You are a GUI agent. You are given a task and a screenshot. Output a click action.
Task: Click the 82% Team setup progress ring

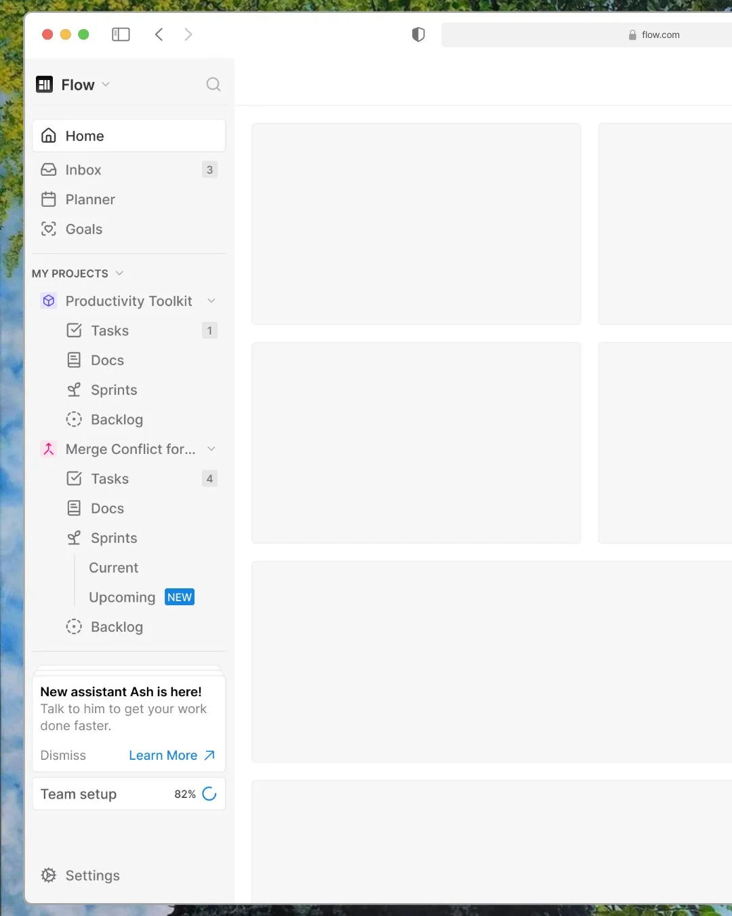tap(209, 794)
